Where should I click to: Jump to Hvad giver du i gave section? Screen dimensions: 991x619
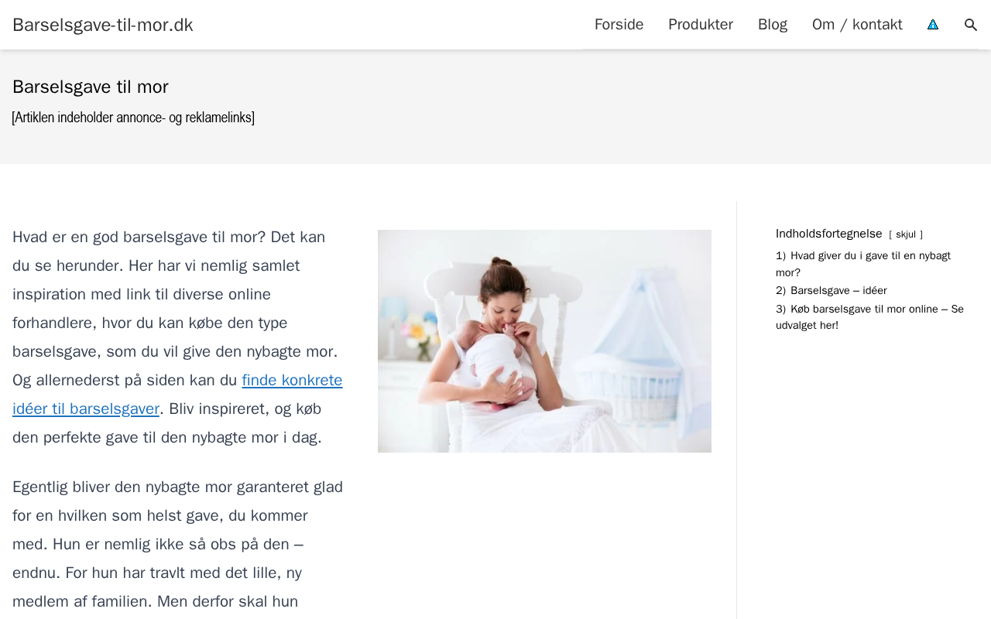coord(863,264)
